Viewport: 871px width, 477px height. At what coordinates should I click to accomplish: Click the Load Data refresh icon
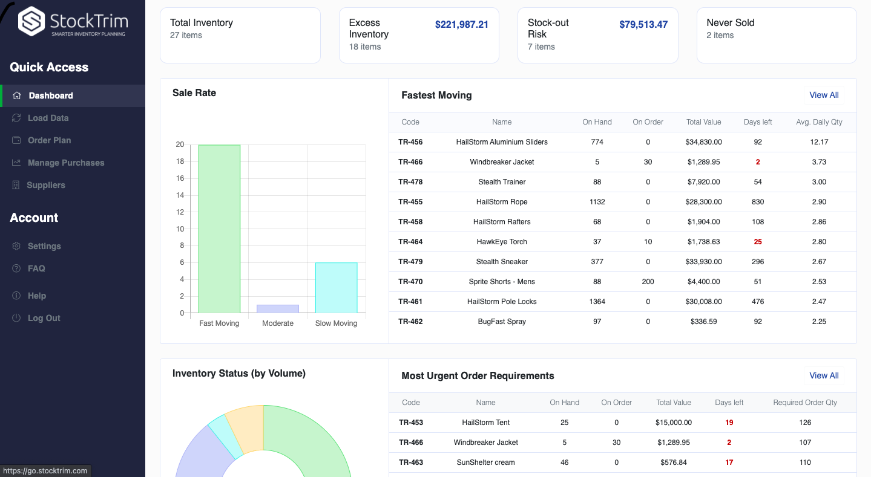pyautogui.click(x=16, y=118)
